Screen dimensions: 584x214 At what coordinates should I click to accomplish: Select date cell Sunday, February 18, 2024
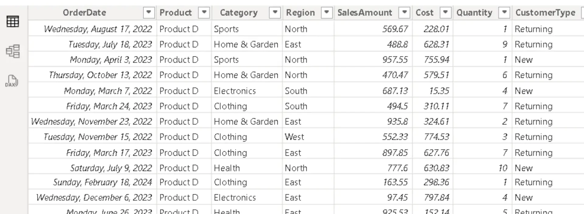coord(102,182)
